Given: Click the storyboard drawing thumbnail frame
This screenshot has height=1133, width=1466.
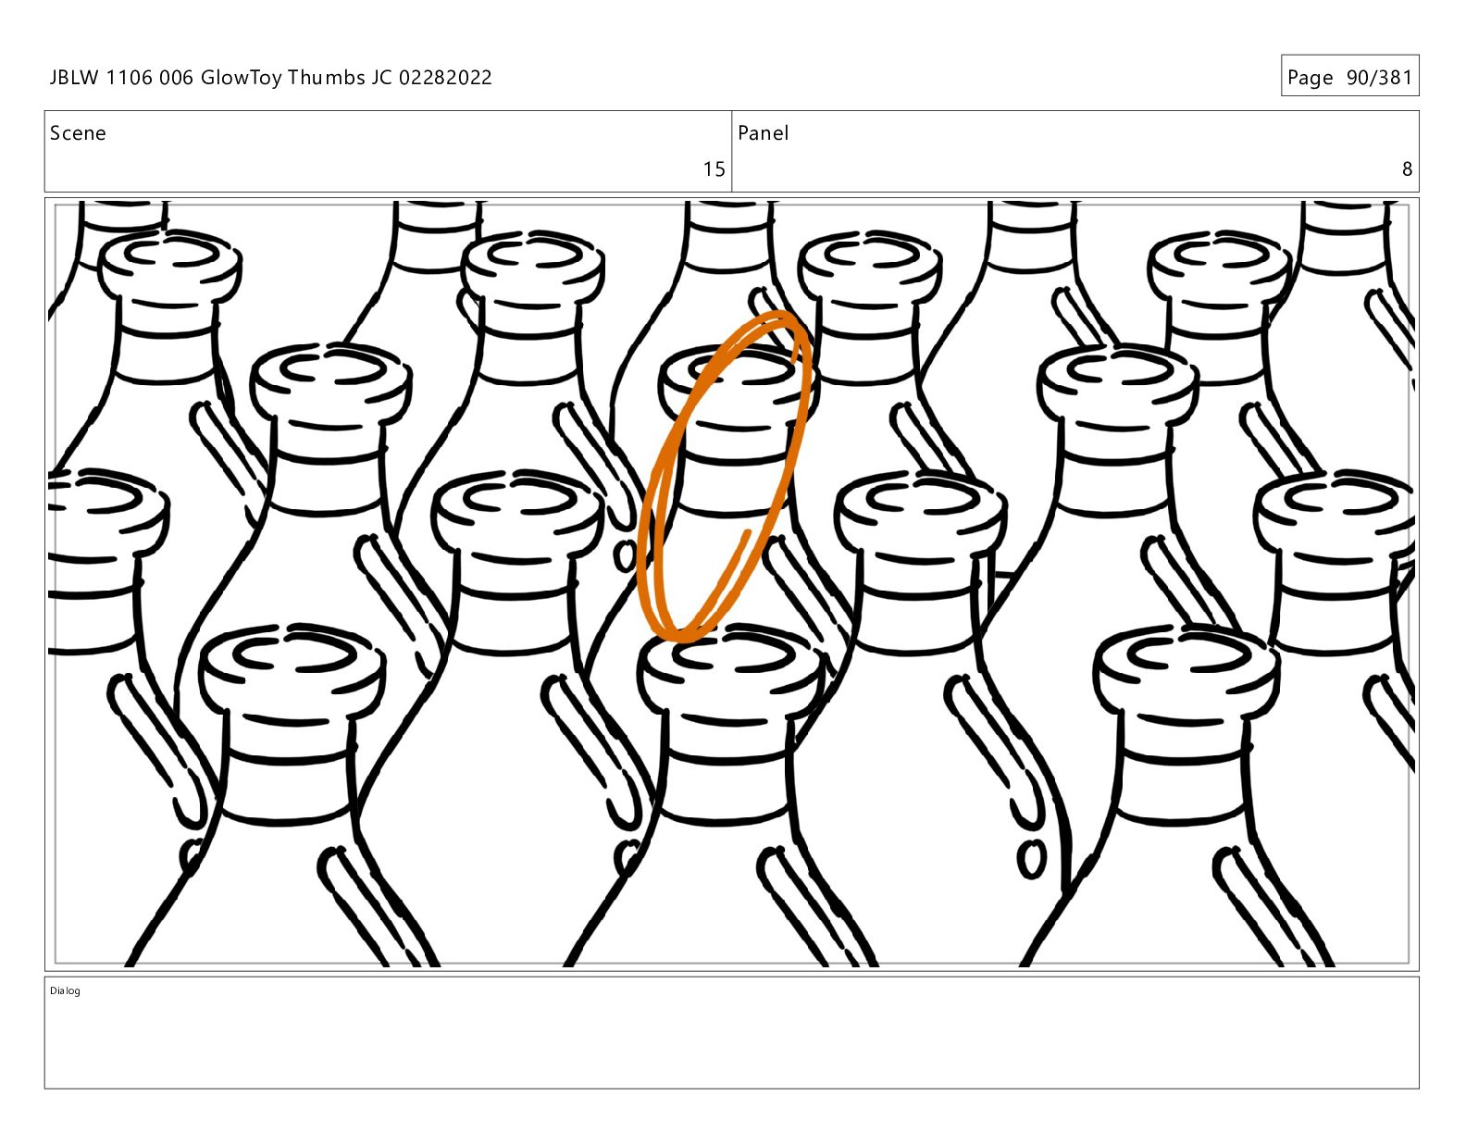Looking at the screenshot, I should pyautogui.click(x=731, y=584).
